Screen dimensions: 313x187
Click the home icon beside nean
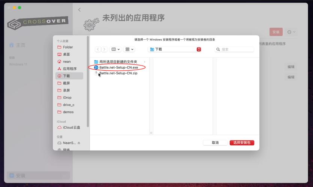(x=59, y=61)
